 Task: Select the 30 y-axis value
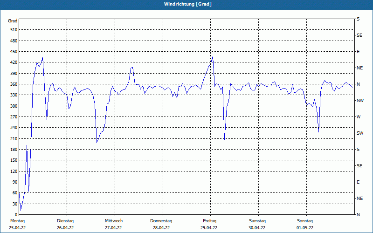point(15,204)
